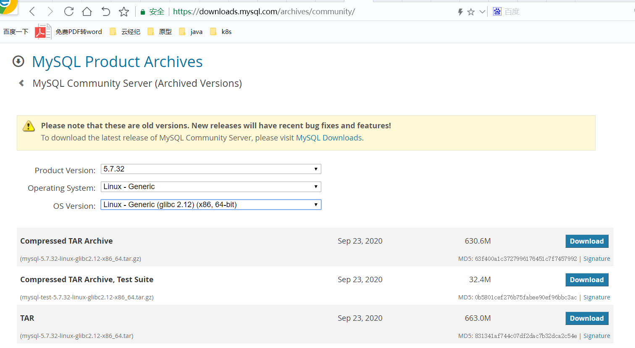Go to the browser home page icon
The width and height of the screenshot is (635, 348).
click(87, 11)
